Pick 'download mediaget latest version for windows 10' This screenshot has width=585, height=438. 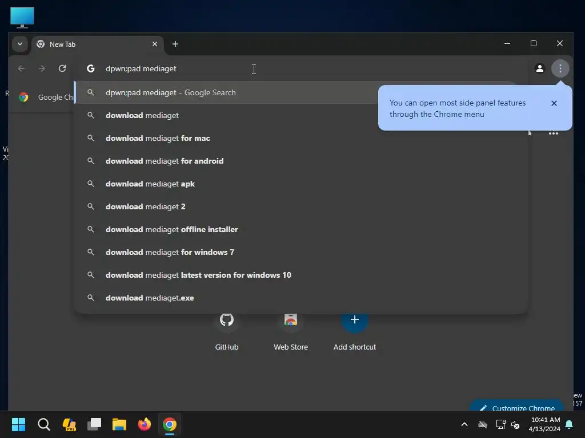coord(300,275)
